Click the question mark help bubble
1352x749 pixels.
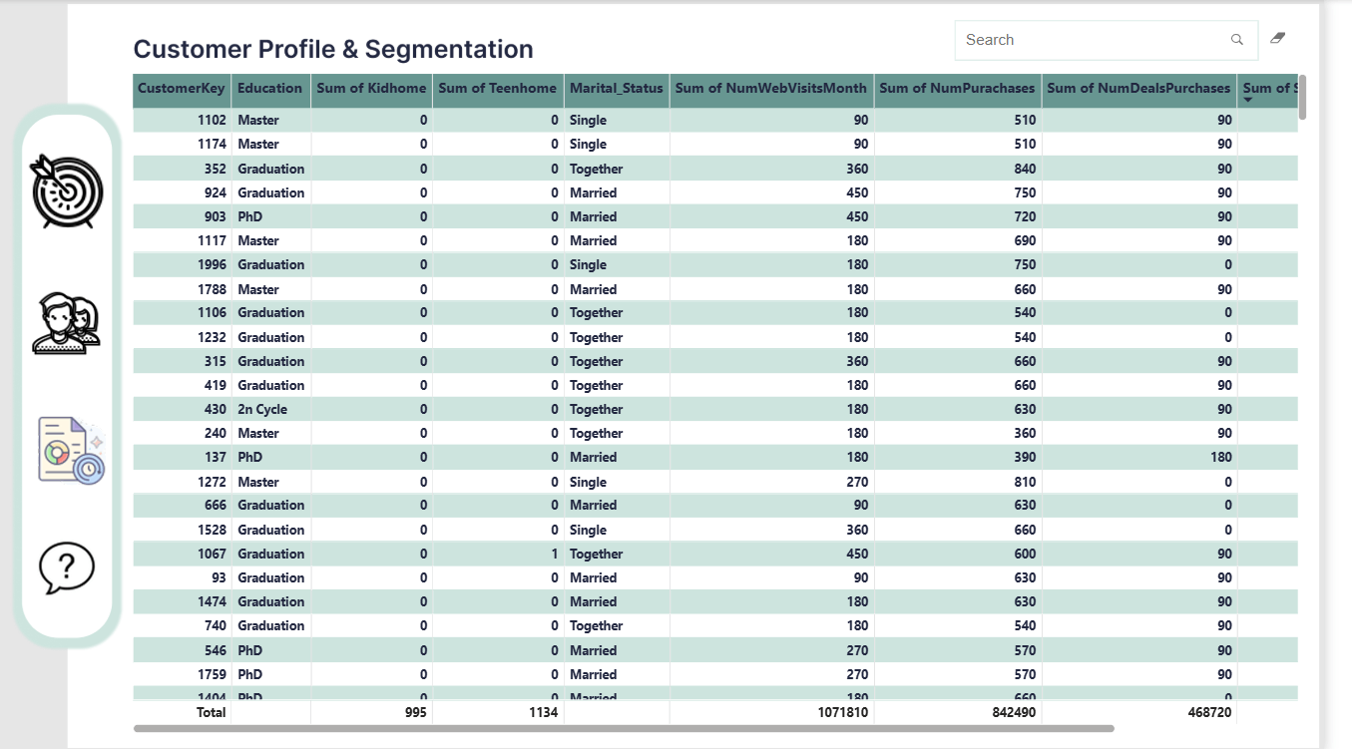67,567
